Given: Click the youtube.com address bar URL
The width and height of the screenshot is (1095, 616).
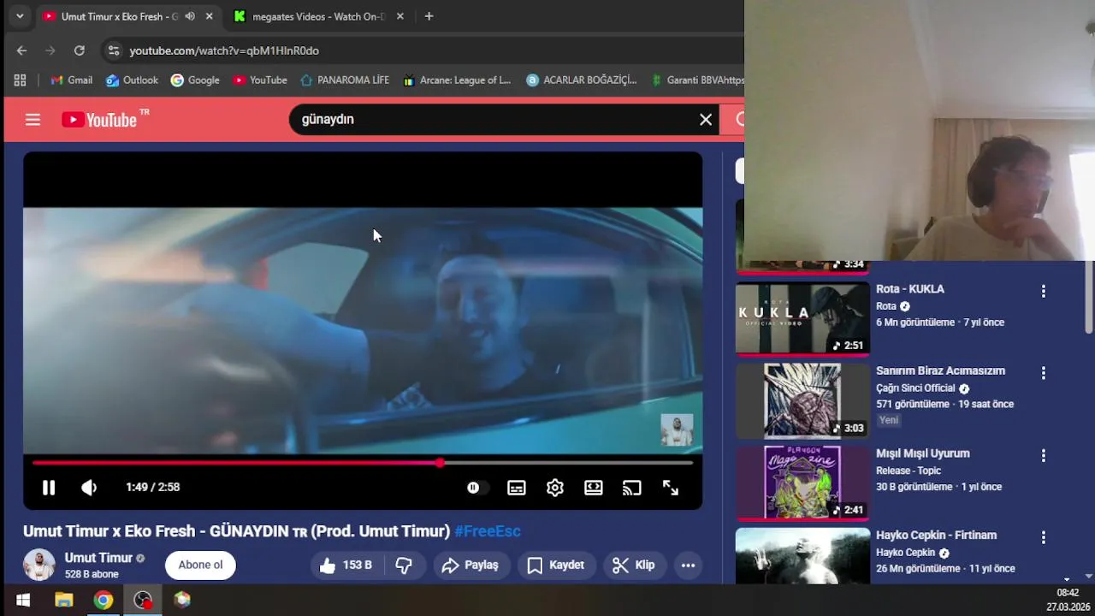Looking at the screenshot, I should [x=224, y=50].
